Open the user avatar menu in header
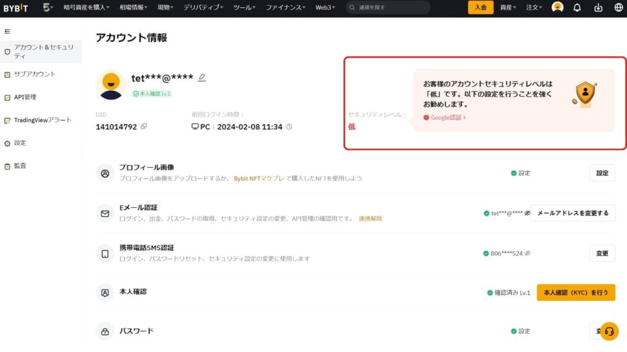Image resolution: width=627 pixels, height=352 pixels. 557,7
